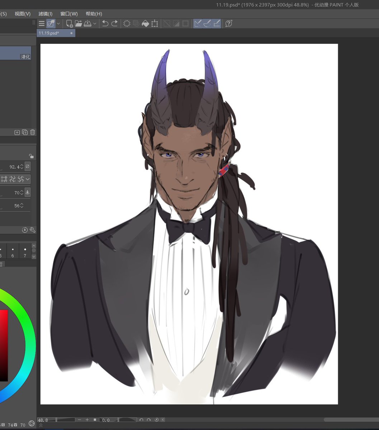Open the 帮助(H) menu

[94, 14]
